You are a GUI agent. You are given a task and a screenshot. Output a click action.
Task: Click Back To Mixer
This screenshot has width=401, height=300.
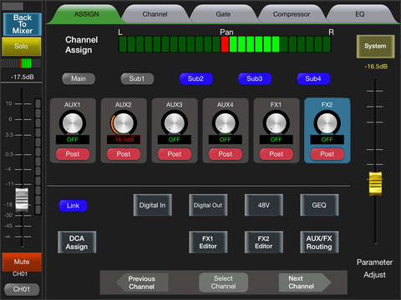(23, 24)
